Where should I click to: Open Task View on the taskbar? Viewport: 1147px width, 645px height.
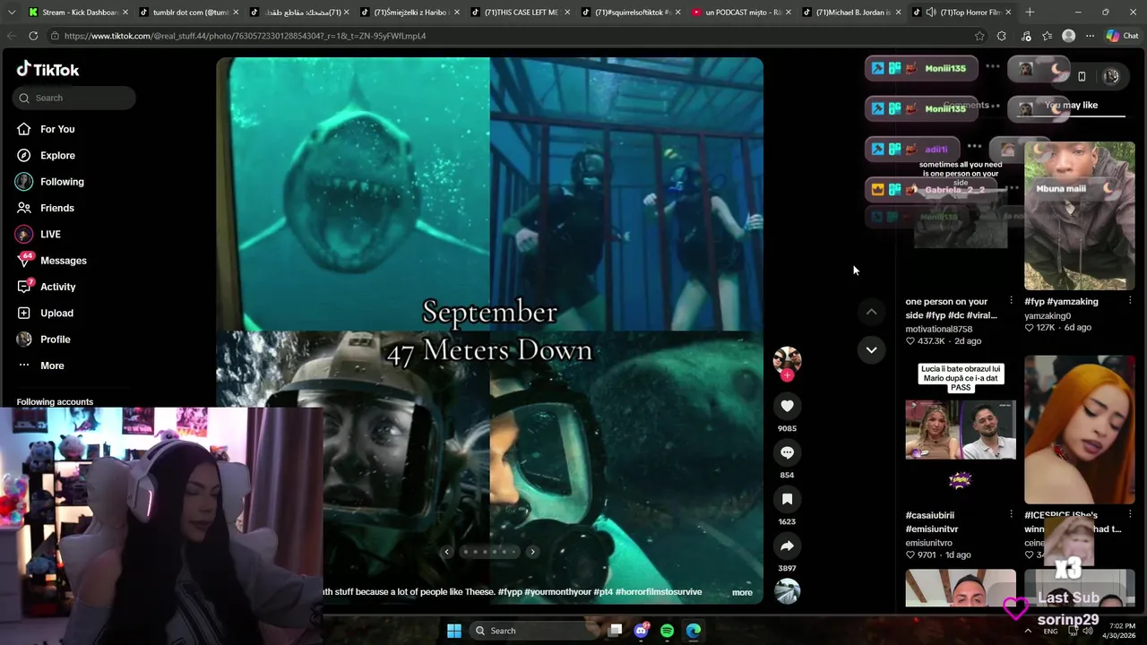[x=616, y=631]
